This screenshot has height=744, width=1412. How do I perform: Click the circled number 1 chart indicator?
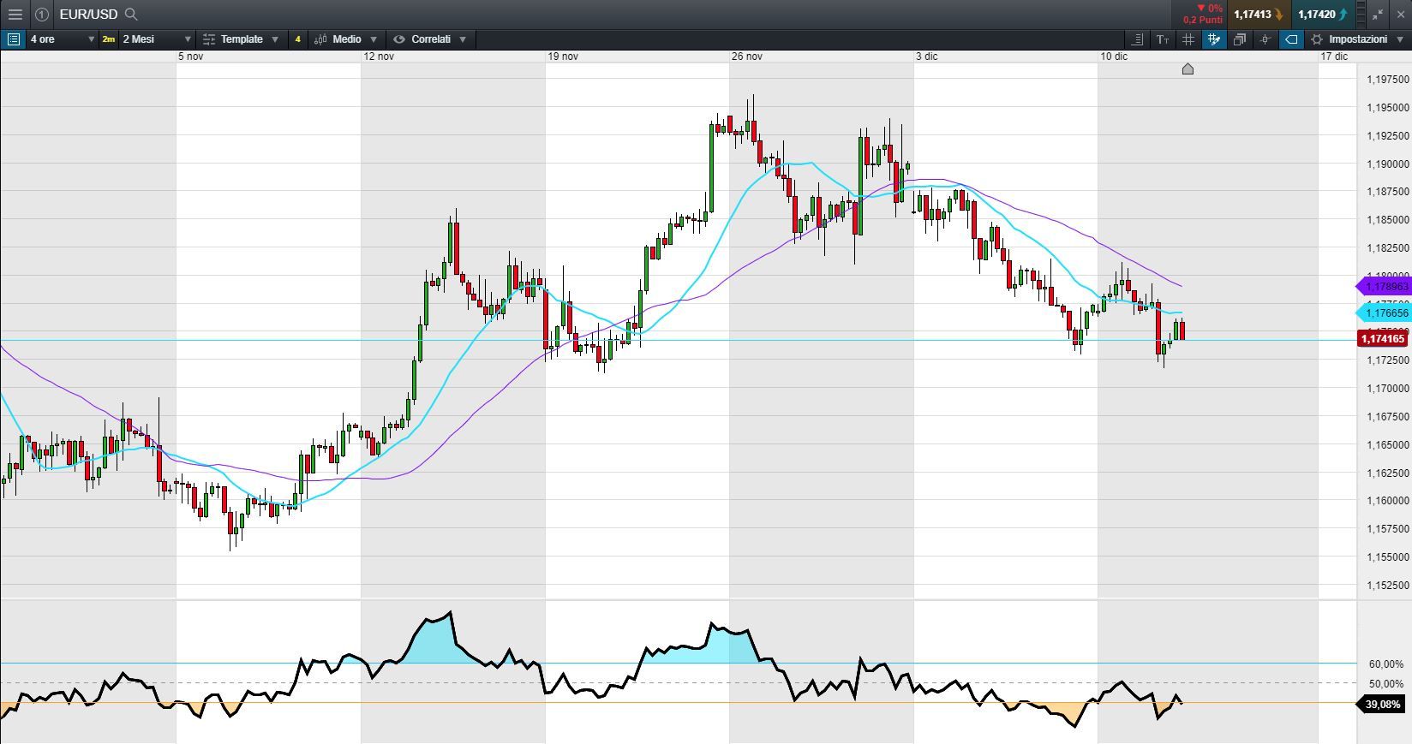41,15
